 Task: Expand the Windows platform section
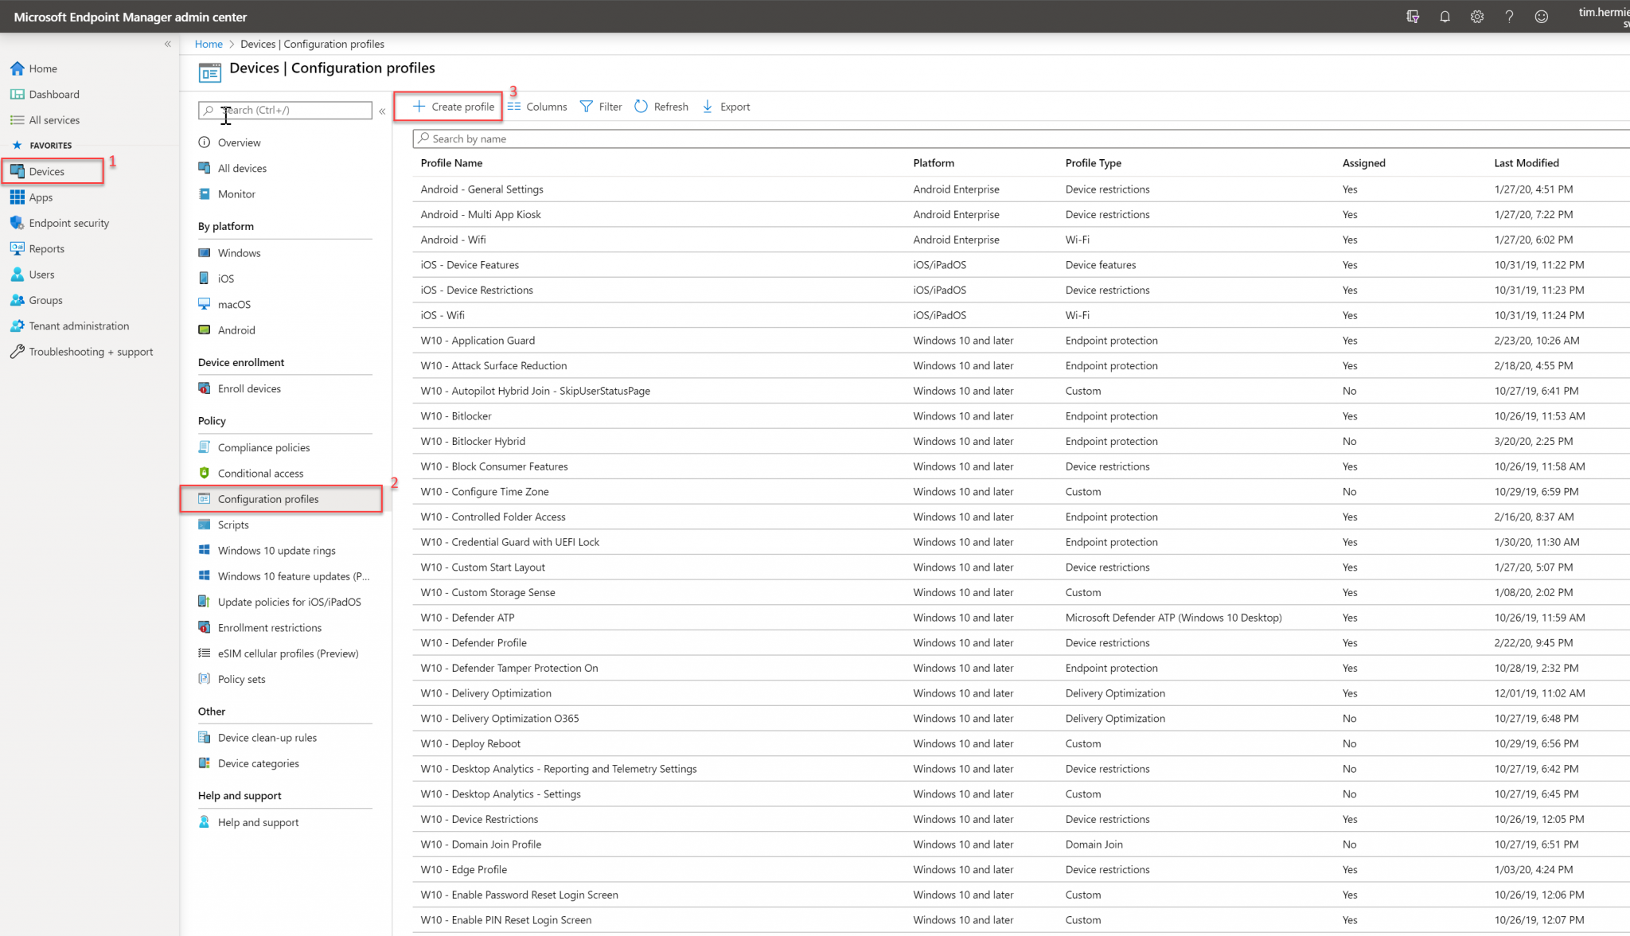pos(239,252)
